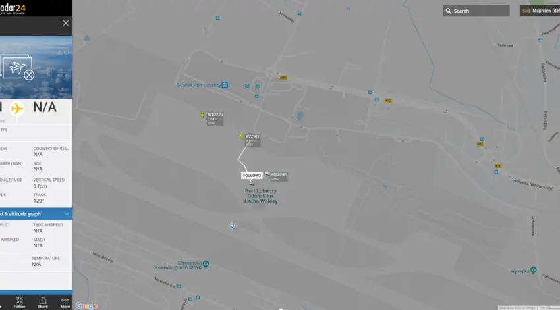Click the Search input field
The width and height of the screenshot is (560, 310).
click(x=476, y=11)
